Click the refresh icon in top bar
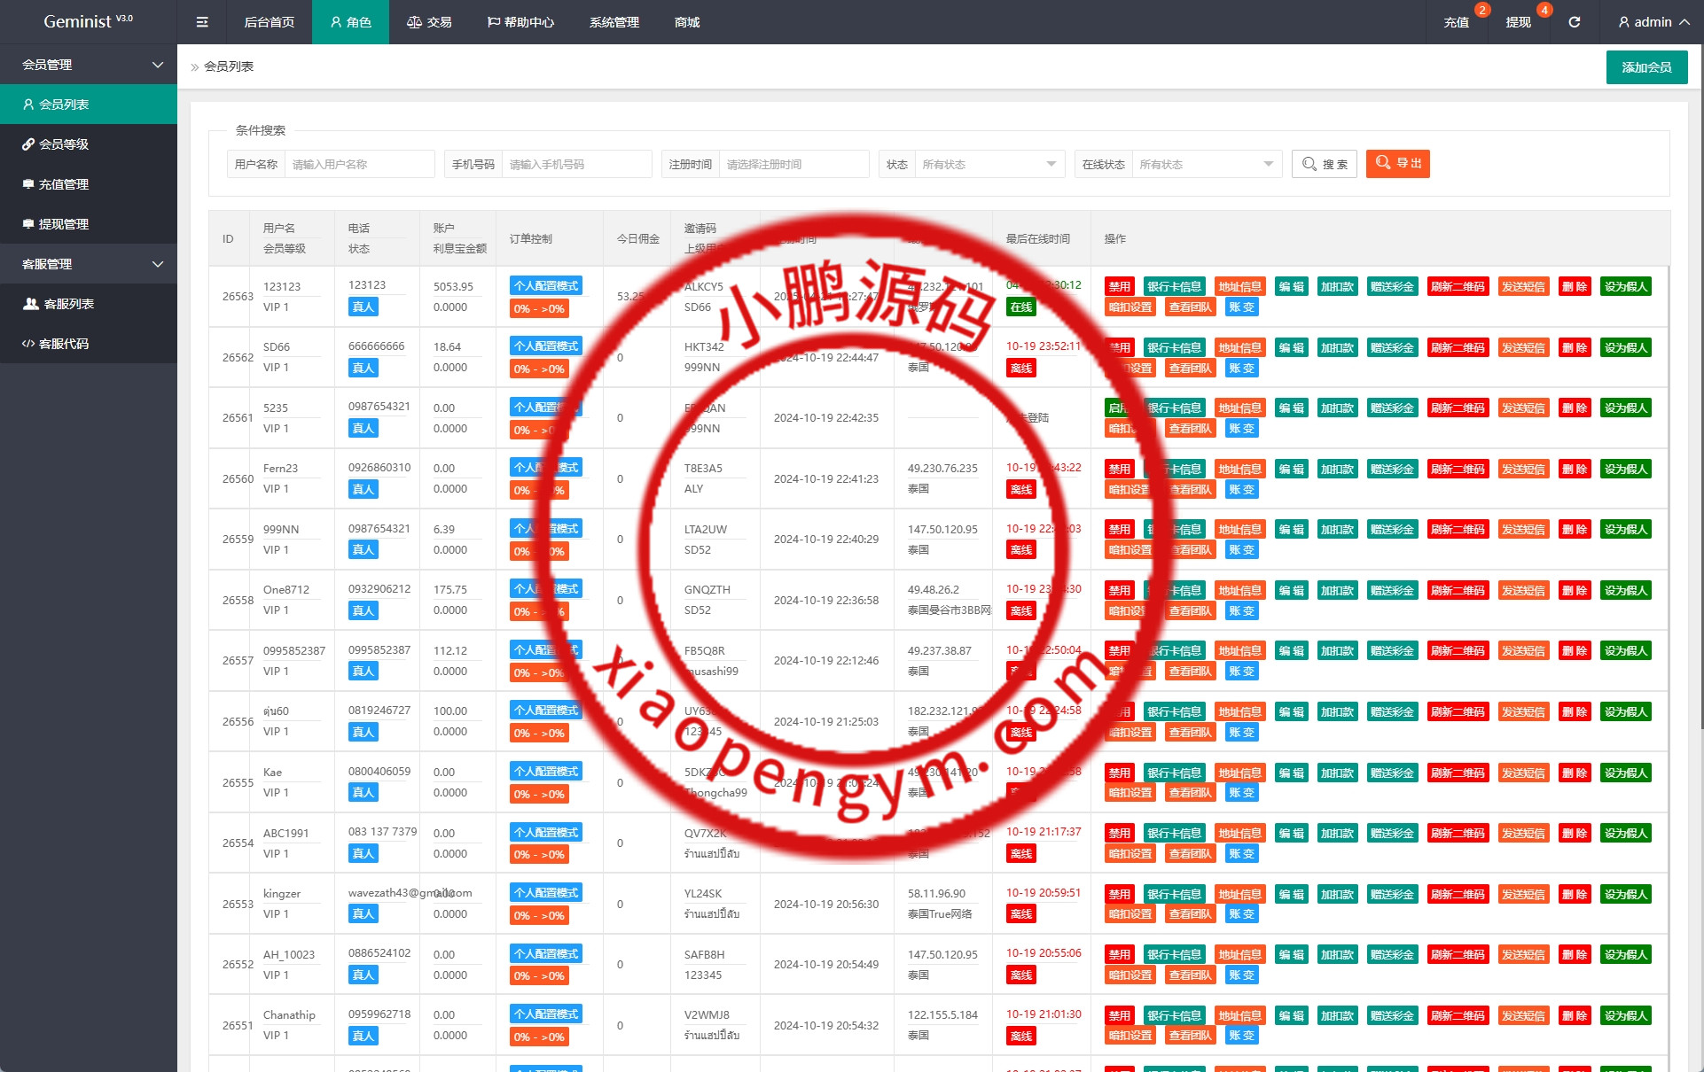 [x=1575, y=22]
